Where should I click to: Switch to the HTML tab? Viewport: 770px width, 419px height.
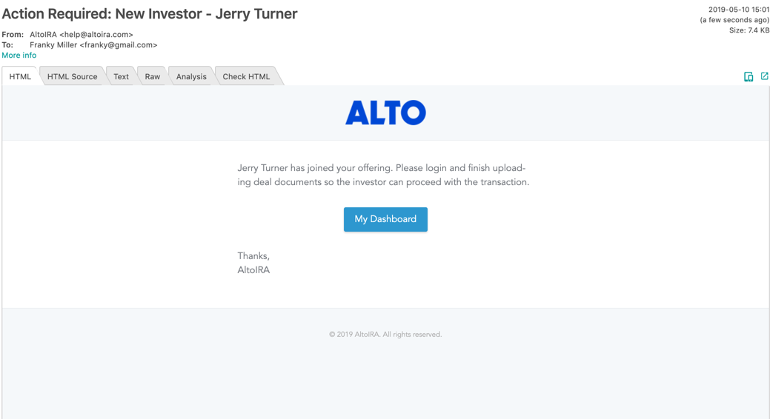pyautogui.click(x=20, y=76)
